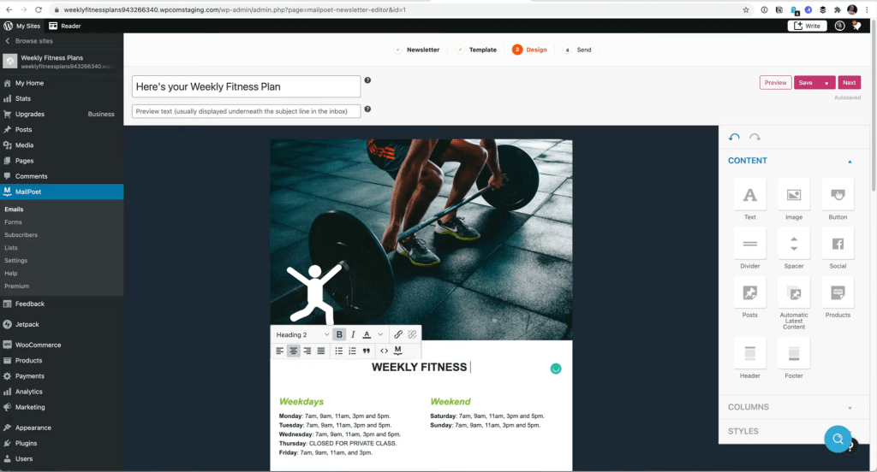
Task: Toggle italic formatting in the text toolbar
Action: tap(353, 334)
